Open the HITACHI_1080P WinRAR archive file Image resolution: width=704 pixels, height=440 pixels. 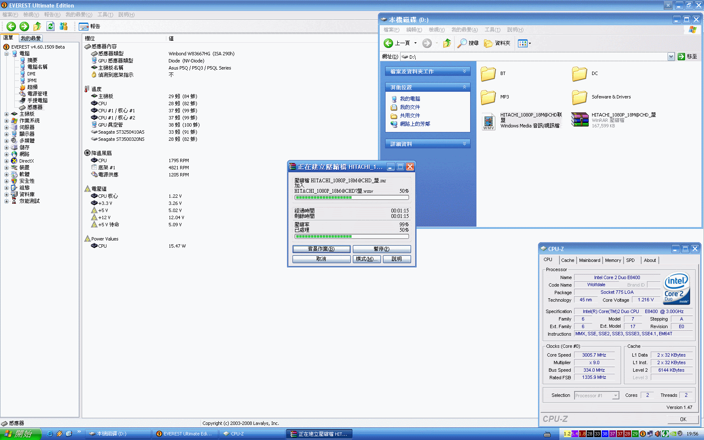(x=580, y=120)
